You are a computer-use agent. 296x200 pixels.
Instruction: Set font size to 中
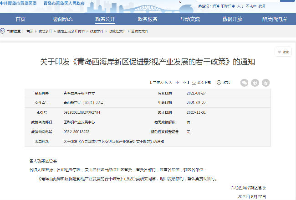(x=178, y=82)
